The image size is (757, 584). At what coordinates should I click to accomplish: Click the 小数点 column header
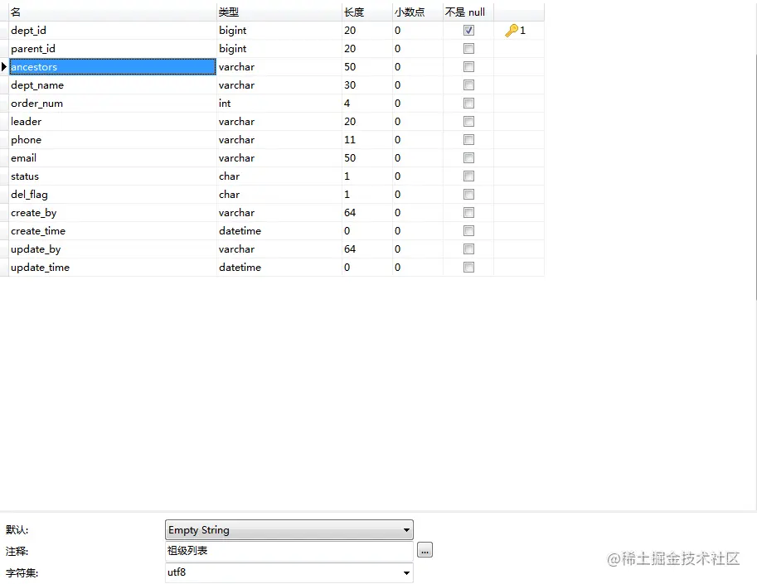418,12
